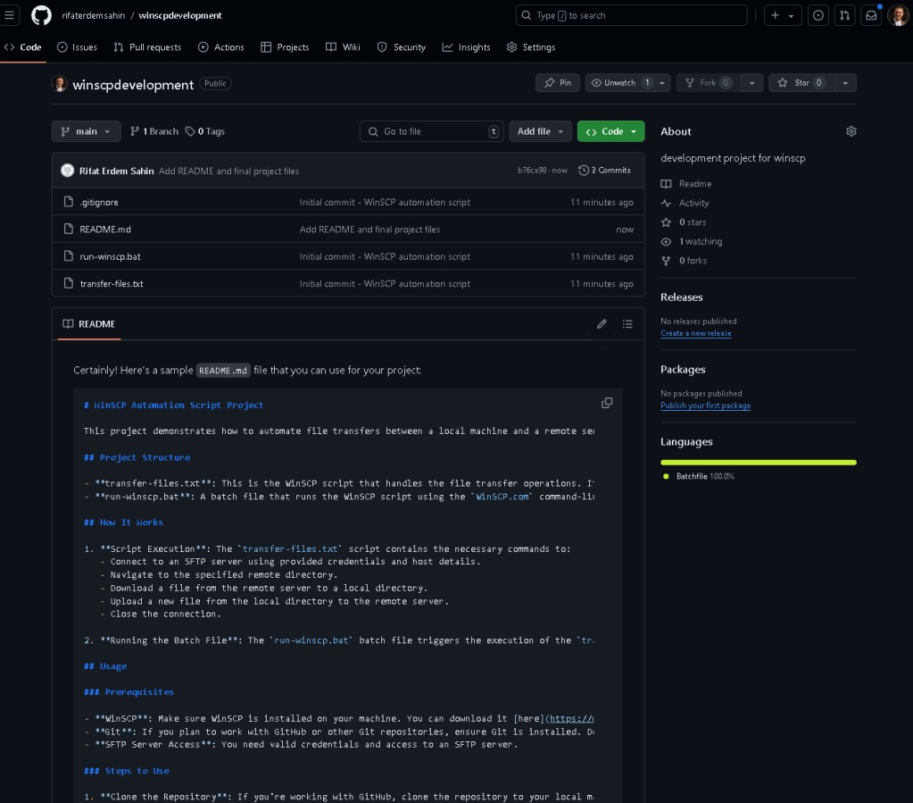
Task: Edit README with the pencil icon
Action: coord(602,324)
